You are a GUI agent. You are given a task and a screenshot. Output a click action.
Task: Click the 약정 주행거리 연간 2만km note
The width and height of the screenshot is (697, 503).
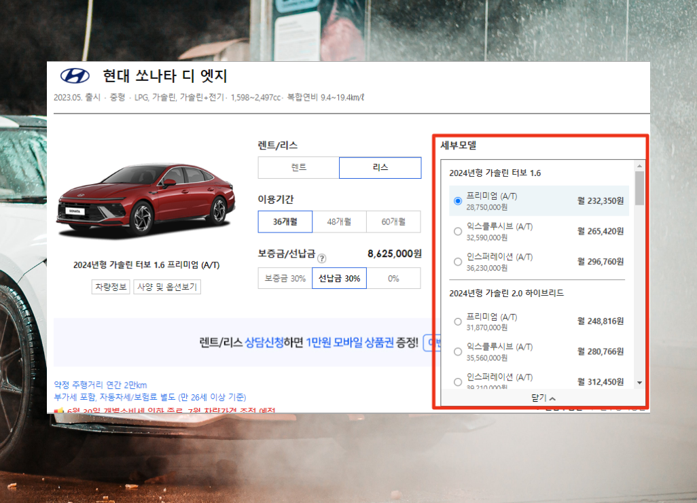tap(101, 385)
